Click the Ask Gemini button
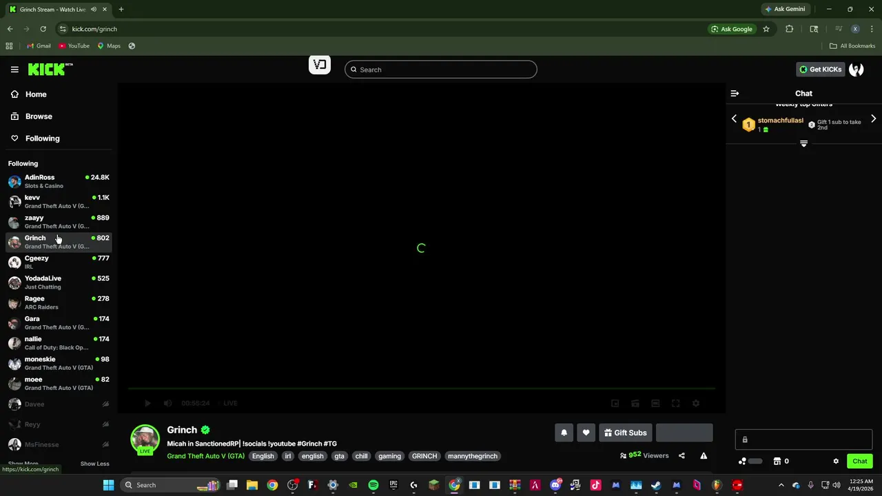This screenshot has height=496, width=882. pyautogui.click(x=785, y=9)
